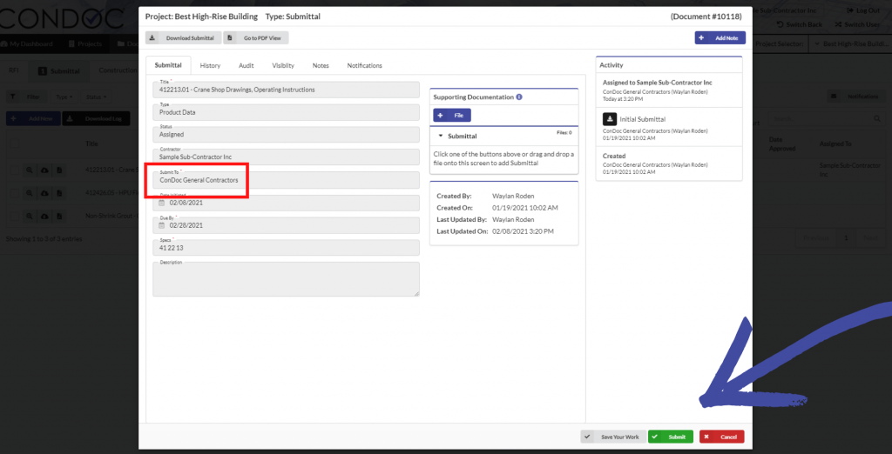The image size is (892, 454).
Task: Click the Next pagination button
Action: [870, 237]
